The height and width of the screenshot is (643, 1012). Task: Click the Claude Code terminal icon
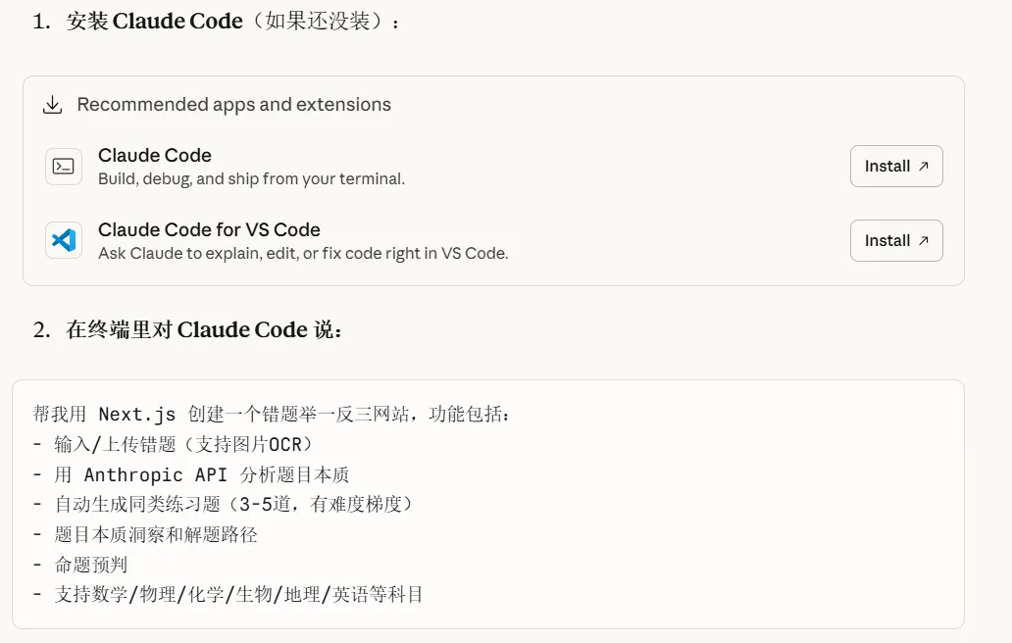(64, 167)
